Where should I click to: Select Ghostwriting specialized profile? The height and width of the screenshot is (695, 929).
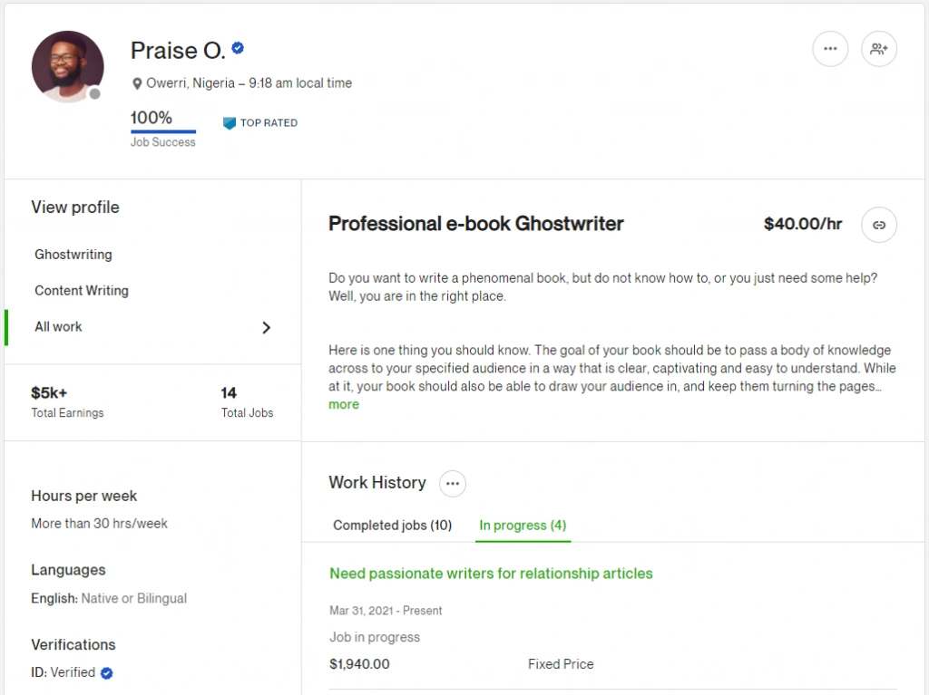tap(73, 255)
